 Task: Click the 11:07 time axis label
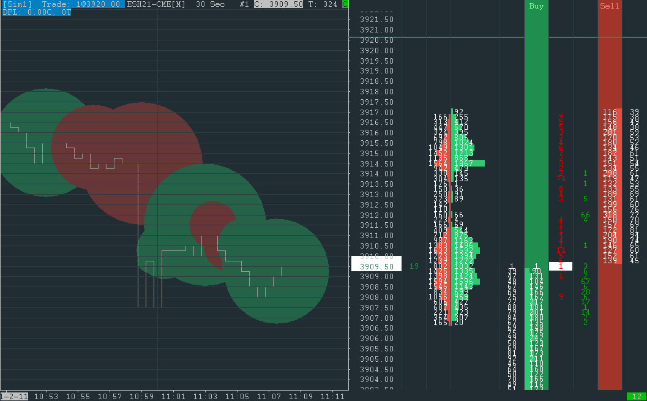click(269, 397)
